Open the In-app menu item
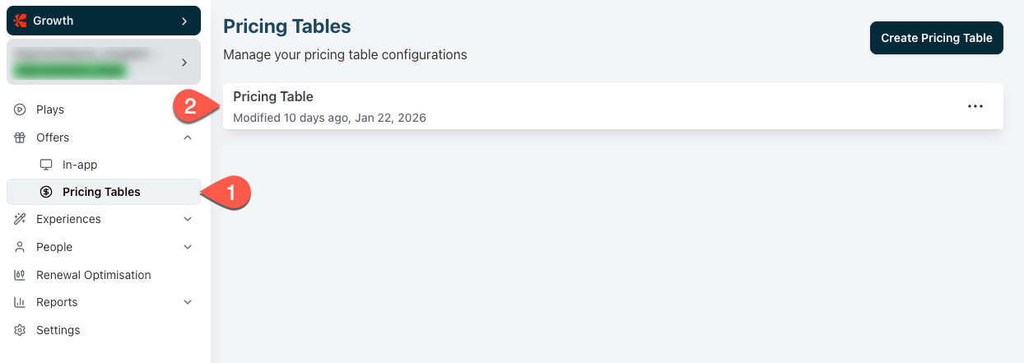The width and height of the screenshot is (1024, 363). pos(80,165)
